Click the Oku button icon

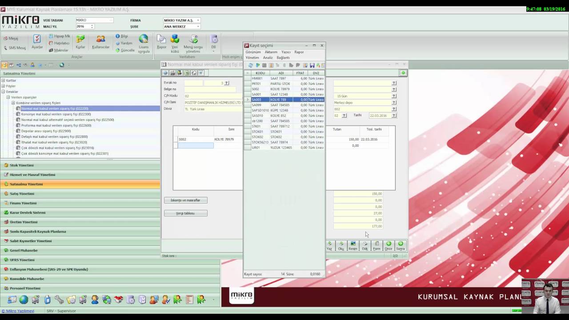point(341,246)
